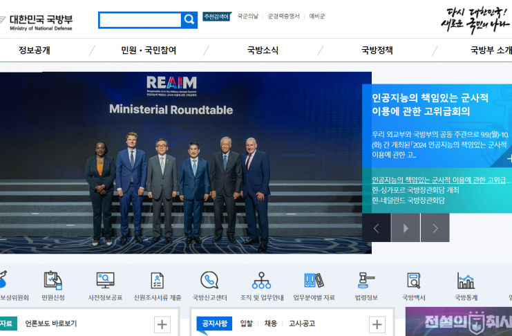
Task: Select the 신원조사서류 제출 icon
Action: [x=158, y=281]
